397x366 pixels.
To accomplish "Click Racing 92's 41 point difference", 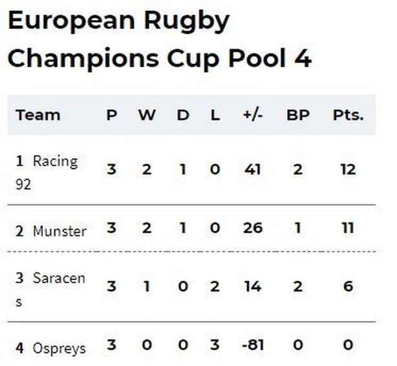I will (x=253, y=169).
